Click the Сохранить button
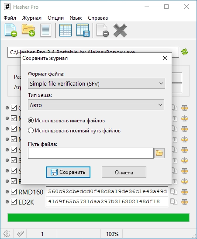Image resolution: width=197 pixels, height=239 pixels. [68, 172]
